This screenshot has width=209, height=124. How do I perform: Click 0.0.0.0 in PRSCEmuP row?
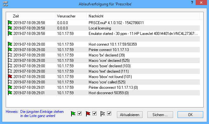click(x=63, y=23)
